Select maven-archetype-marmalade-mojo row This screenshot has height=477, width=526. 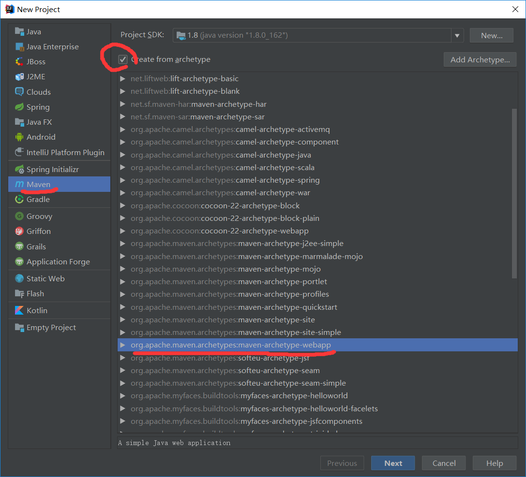tap(317, 257)
